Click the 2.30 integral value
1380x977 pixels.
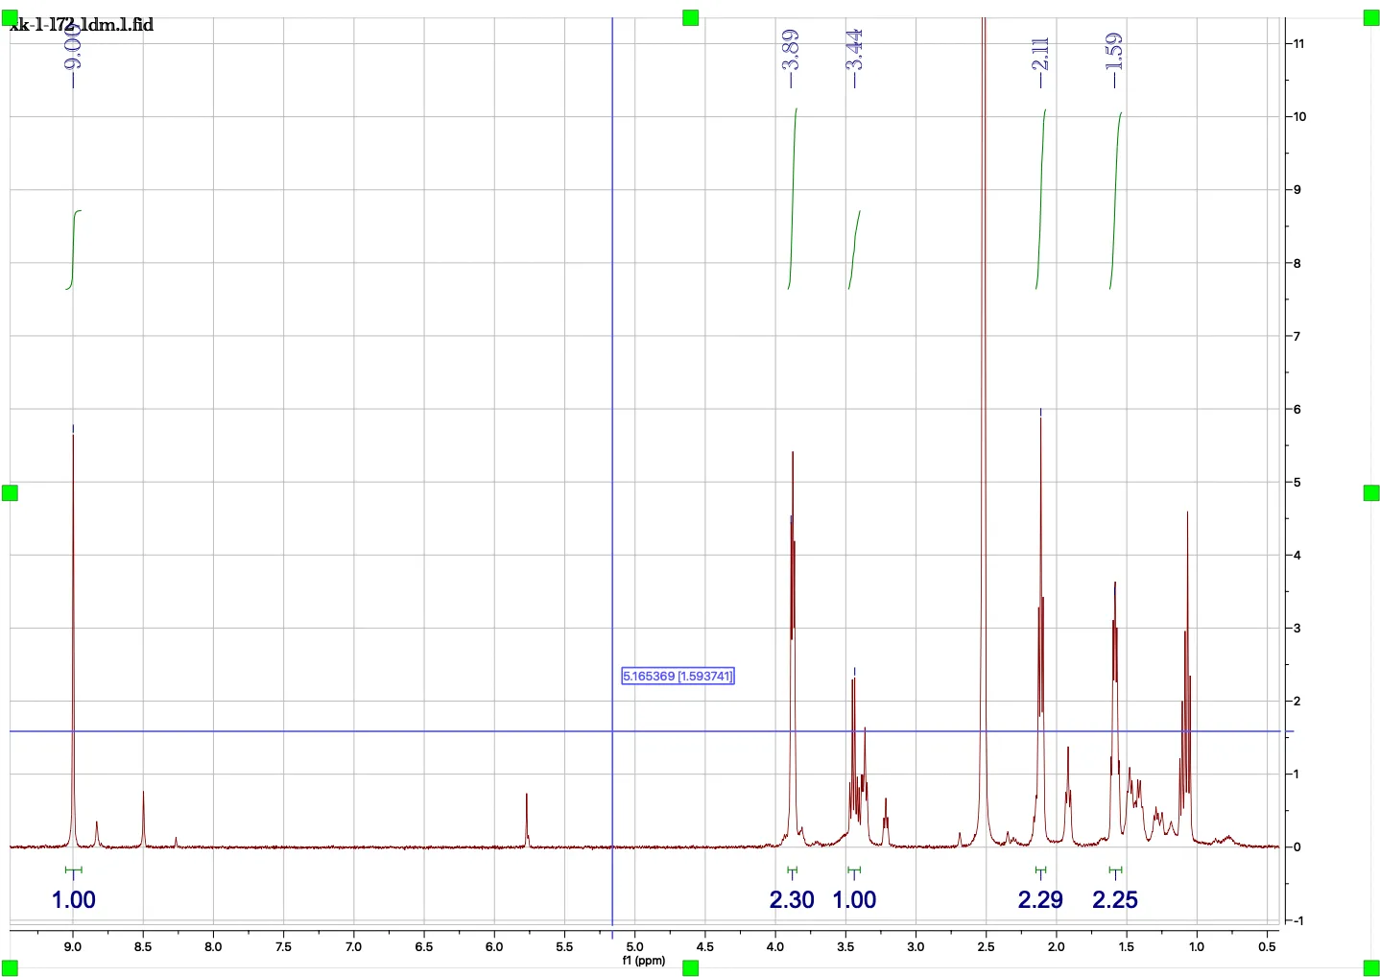click(x=792, y=900)
